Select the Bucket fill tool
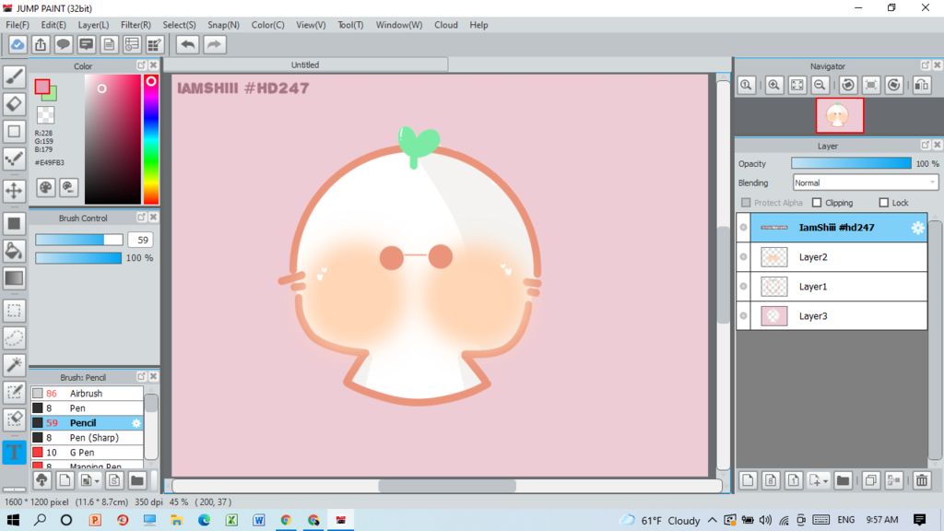Screen dimensions: 944x531 click(14, 251)
